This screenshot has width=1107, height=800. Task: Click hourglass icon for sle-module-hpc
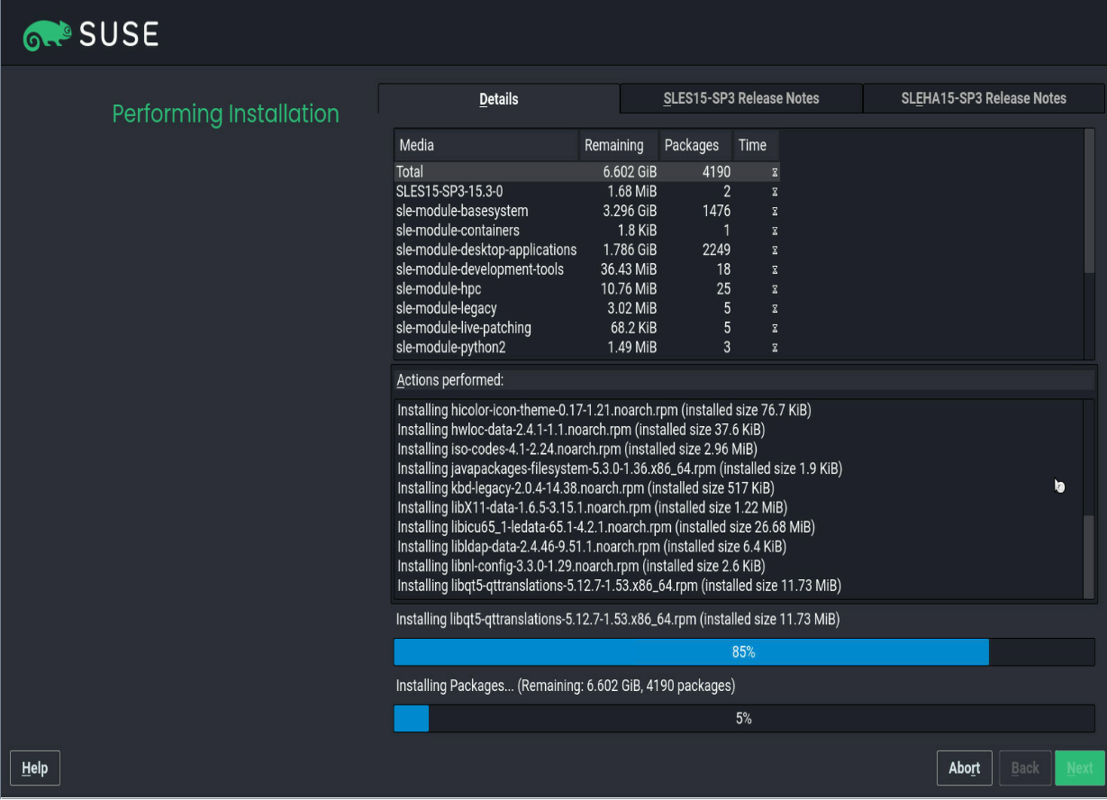coord(775,289)
